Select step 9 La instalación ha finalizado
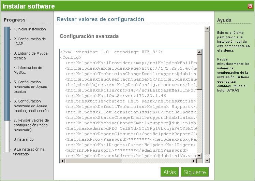This screenshot has width=255, height=181. (x=29, y=152)
